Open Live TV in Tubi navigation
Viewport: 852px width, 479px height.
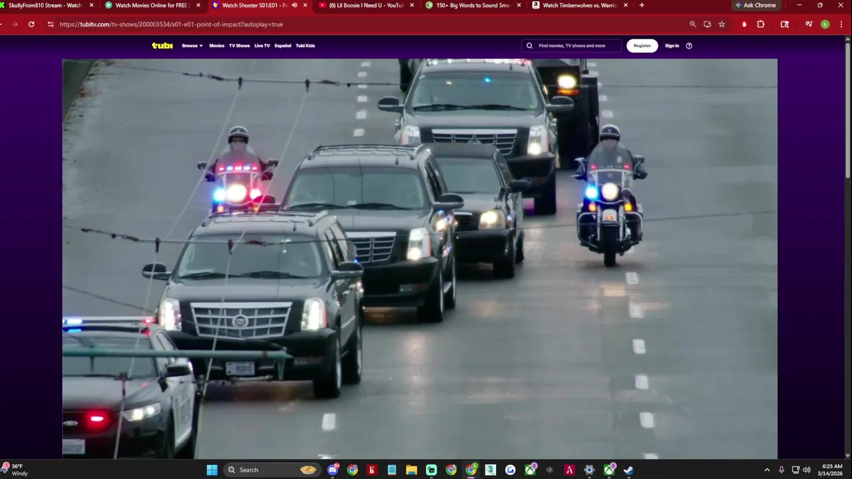(262, 46)
